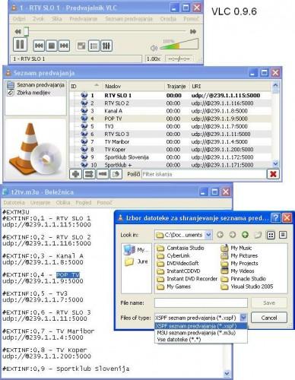Select POP TV in playlist

(113, 119)
